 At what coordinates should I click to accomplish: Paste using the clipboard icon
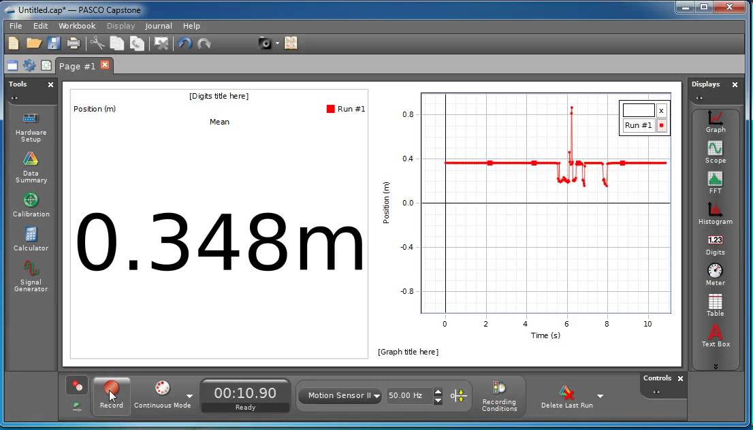[x=138, y=43]
